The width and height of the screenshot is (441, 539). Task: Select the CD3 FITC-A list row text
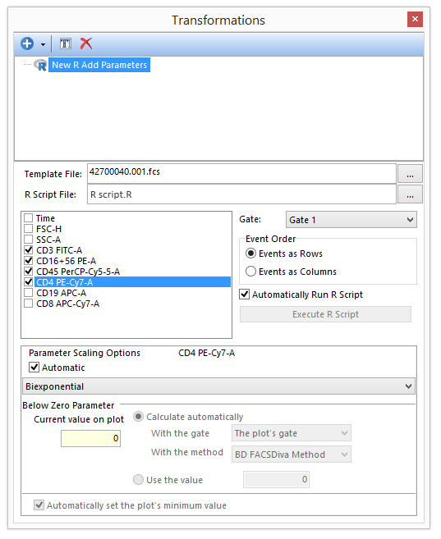click(59, 250)
